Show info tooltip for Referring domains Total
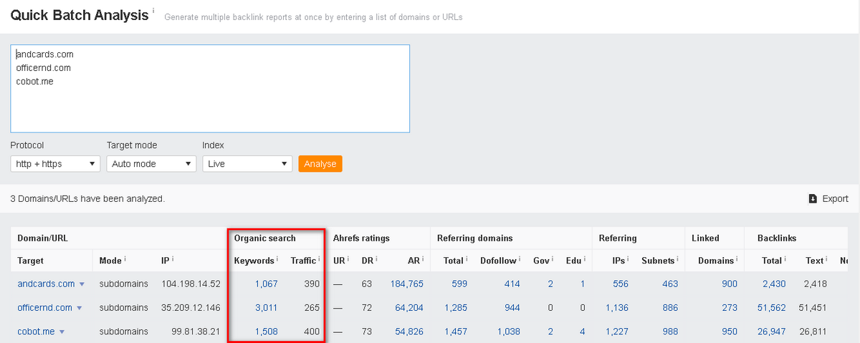The width and height of the screenshot is (860, 343). (x=467, y=259)
